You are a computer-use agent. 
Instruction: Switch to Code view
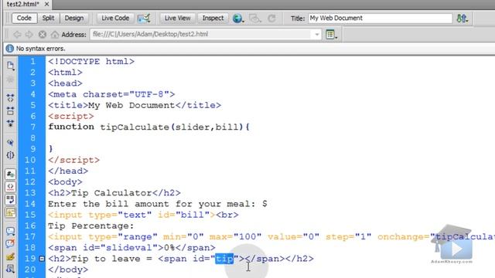(24, 18)
